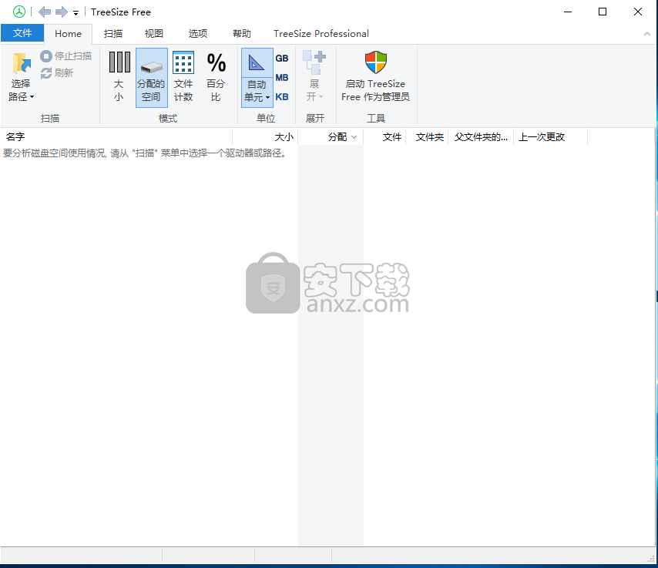Image resolution: width=658 pixels, height=568 pixels.
Task: Set units to MB
Action: (282, 78)
